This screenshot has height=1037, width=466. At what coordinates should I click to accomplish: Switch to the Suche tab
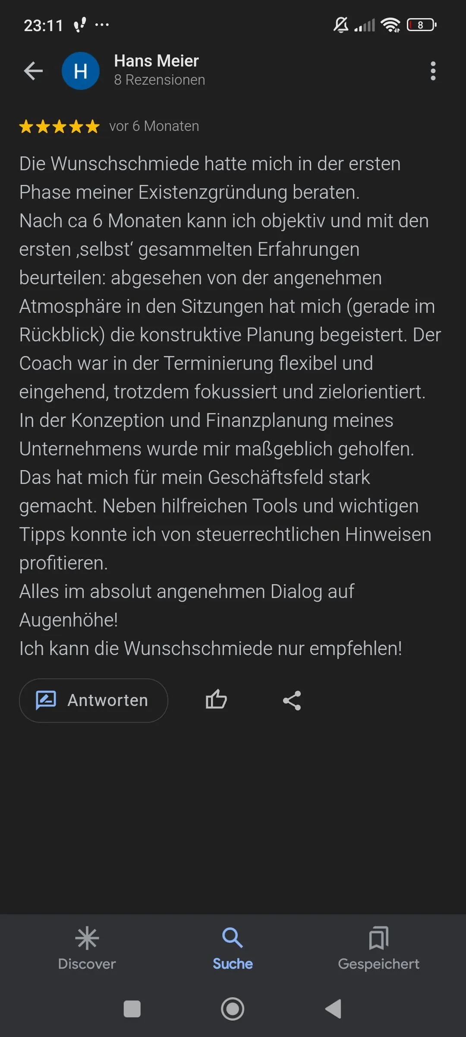click(233, 948)
